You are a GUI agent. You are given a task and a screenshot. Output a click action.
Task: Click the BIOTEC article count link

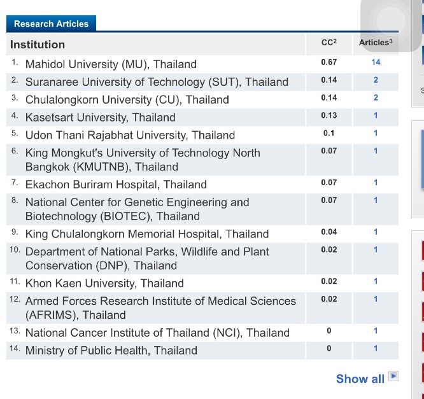(x=376, y=200)
